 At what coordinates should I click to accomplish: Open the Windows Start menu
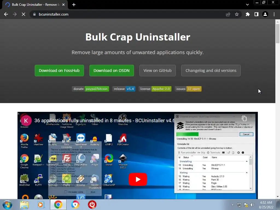(x=7, y=205)
